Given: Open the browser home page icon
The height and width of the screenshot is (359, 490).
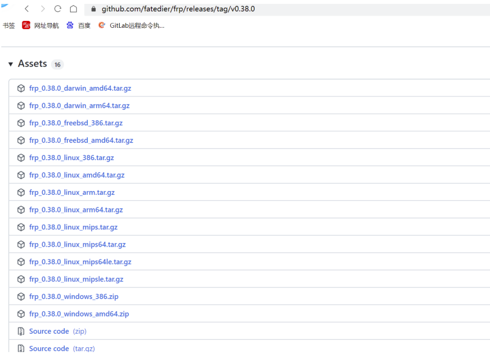Looking at the screenshot, I should coord(73,9).
